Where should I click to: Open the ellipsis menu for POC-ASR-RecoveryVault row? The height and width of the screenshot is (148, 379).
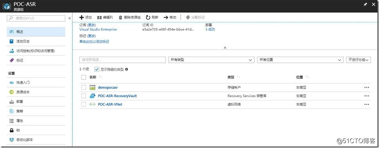366,96
